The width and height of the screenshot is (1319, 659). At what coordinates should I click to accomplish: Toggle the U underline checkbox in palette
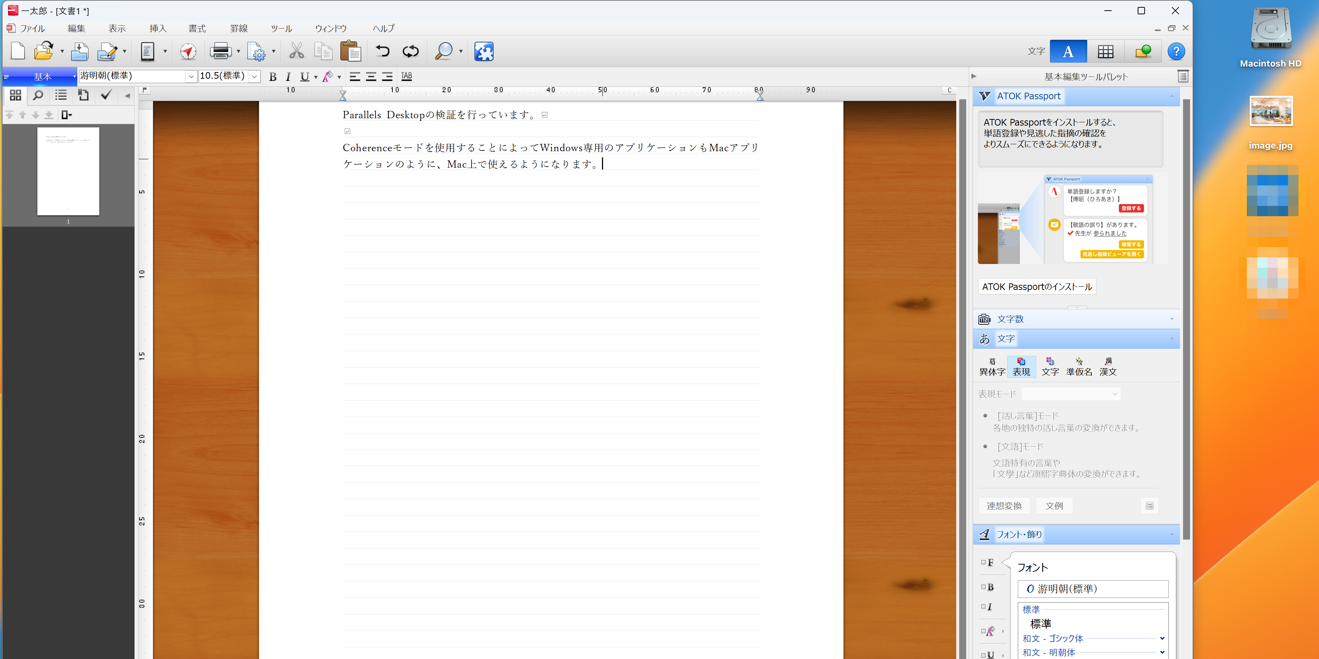coord(983,655)
